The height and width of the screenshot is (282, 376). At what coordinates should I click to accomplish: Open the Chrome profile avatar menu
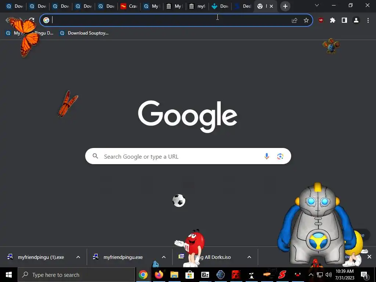pyautogui.click(x=356, y=21)
